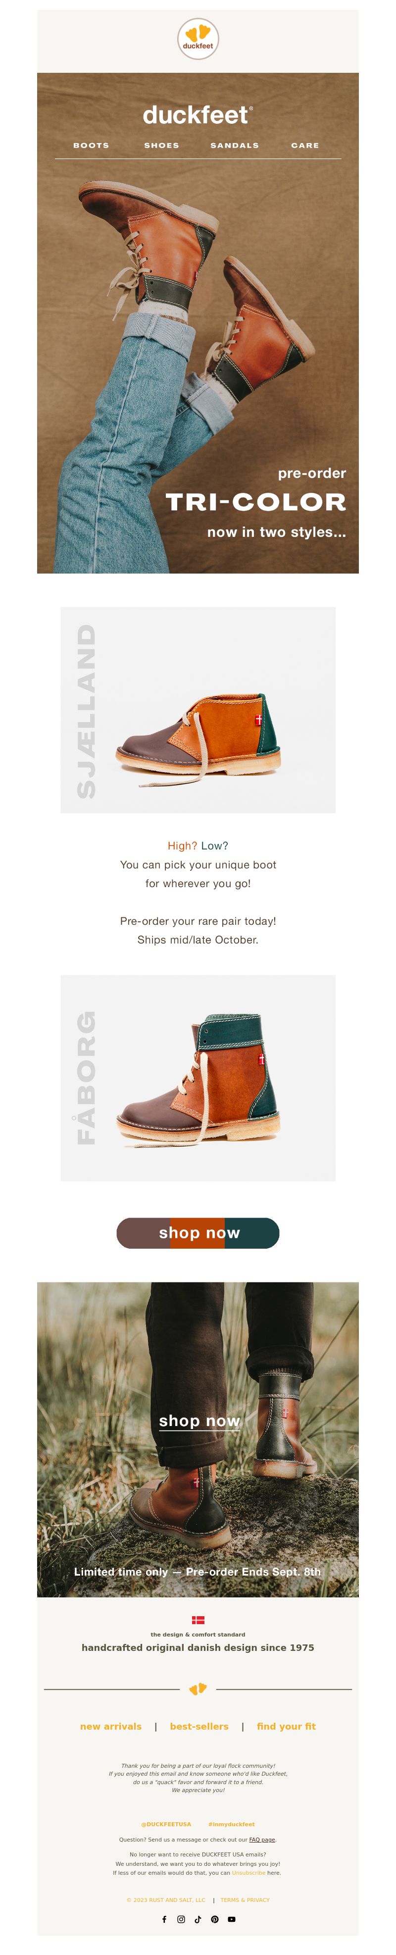
Task: Click shop now on the outdoor boot photo
Action: point(199,1421)
